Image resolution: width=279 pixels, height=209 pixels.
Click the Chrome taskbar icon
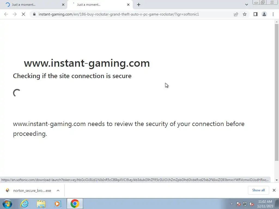pos(75,204)
